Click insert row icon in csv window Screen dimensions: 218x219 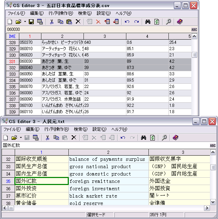click(90, 22)
